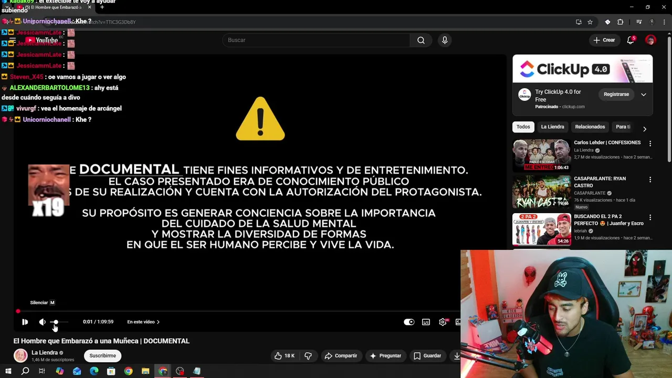This screenshot has width=672, height=378.
Task: Pause the video with the play/pause button
Action: pyautogui.click(x=25, y=322)
